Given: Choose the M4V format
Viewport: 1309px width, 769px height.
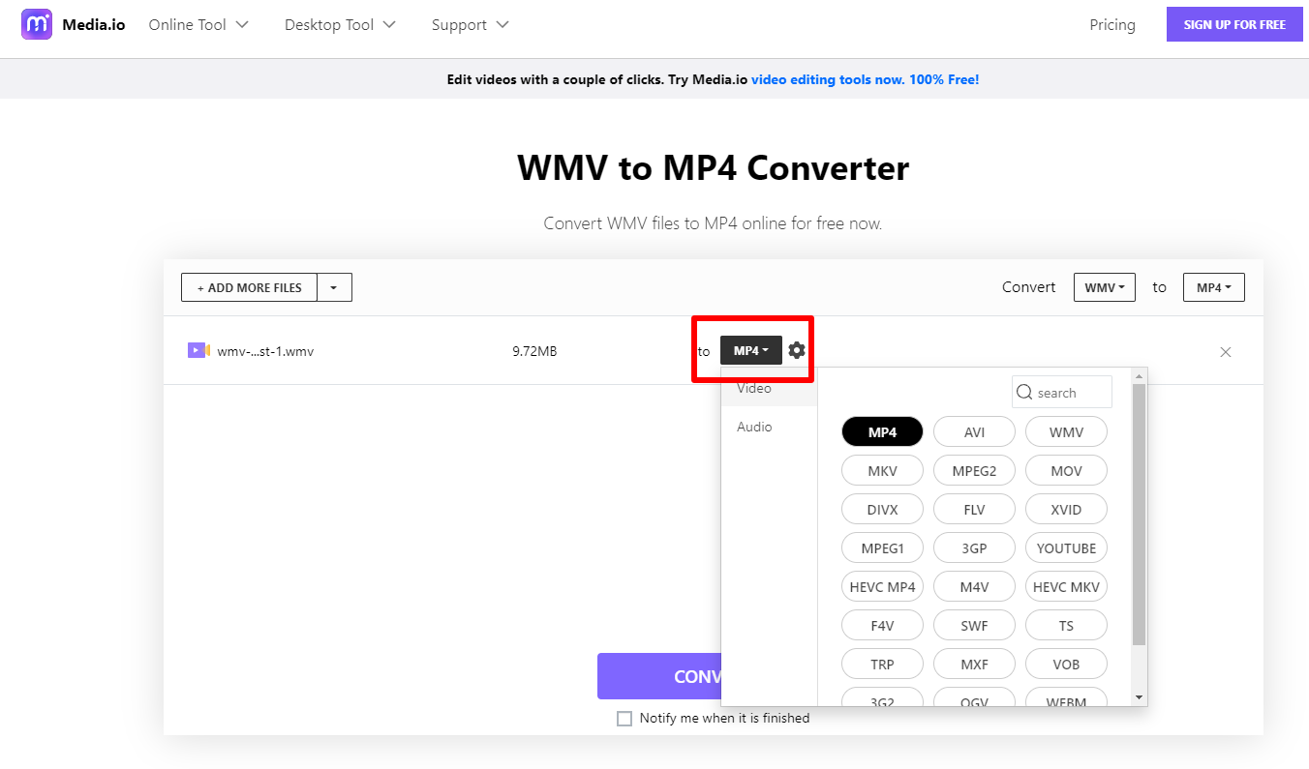Looking at the screenshot, I should tap(974, 587).
